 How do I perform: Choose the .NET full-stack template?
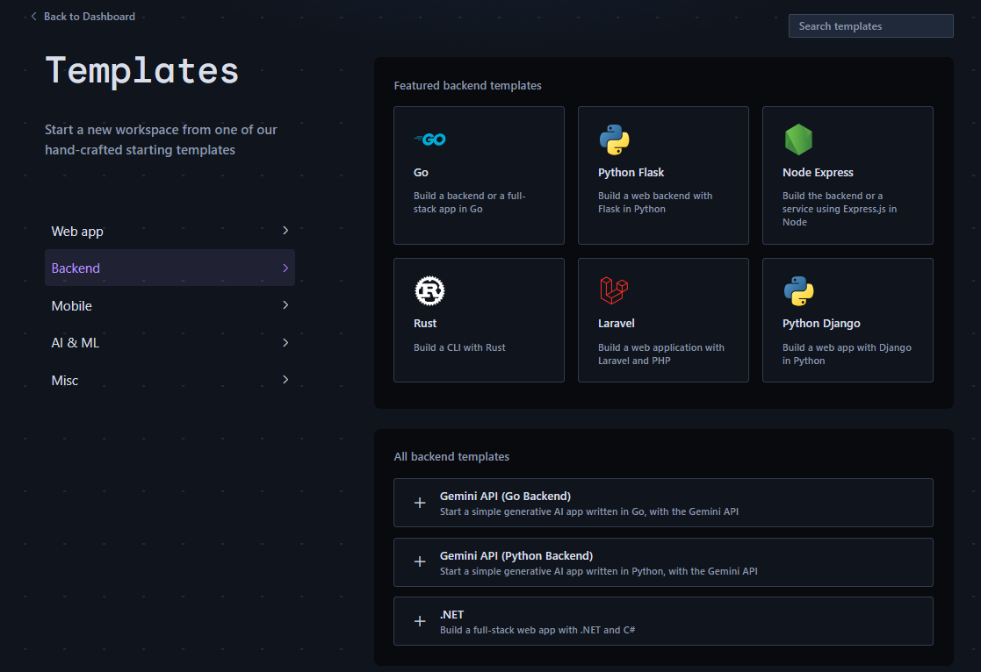[663, 621]
